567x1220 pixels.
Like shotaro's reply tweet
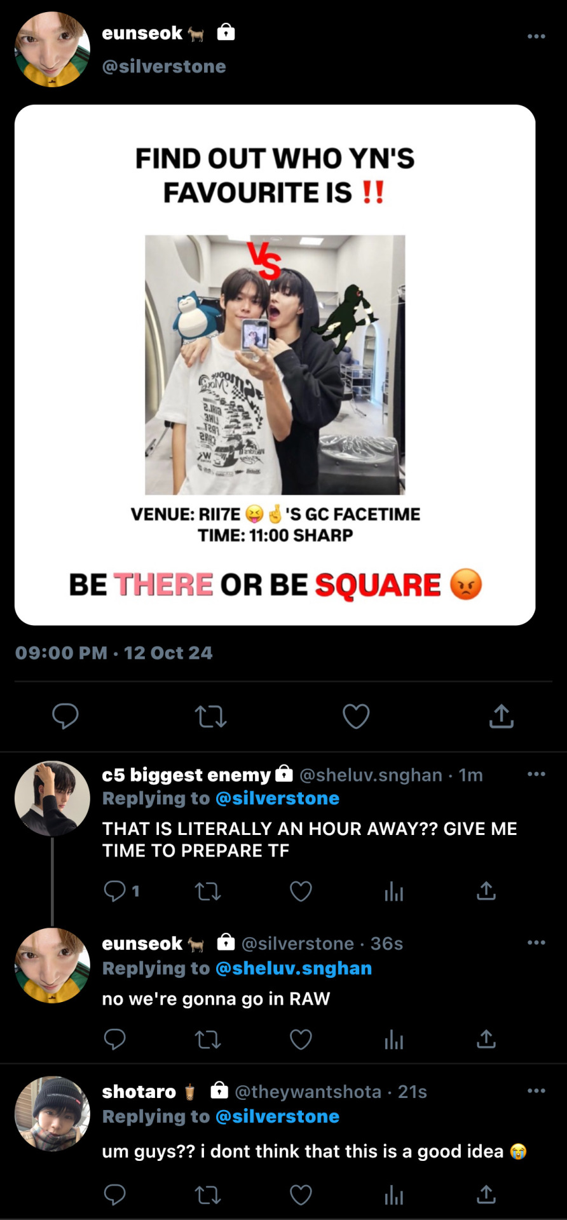tap(301, 1195)
